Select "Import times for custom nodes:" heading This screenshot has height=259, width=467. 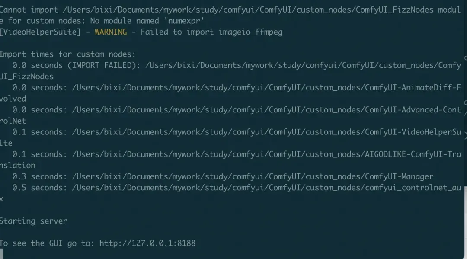point(67,54)
